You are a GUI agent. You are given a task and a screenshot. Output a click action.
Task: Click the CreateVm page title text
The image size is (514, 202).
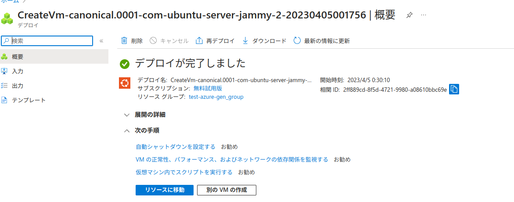tap(206, 15)
